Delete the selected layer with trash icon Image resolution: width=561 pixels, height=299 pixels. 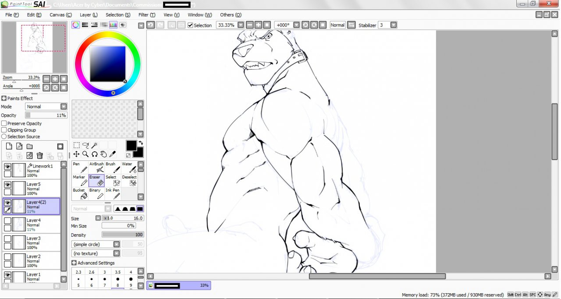[x=40, y=156]
